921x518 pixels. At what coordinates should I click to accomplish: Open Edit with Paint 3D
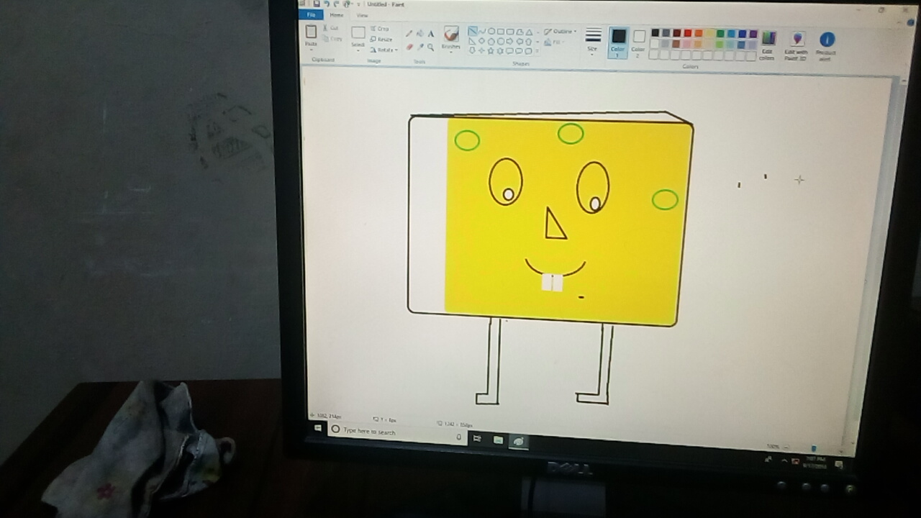pyautogui.click(x=797, y=43)
